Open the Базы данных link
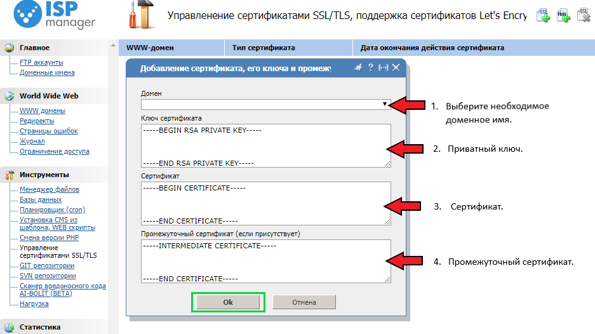 [x=41, y=199]
